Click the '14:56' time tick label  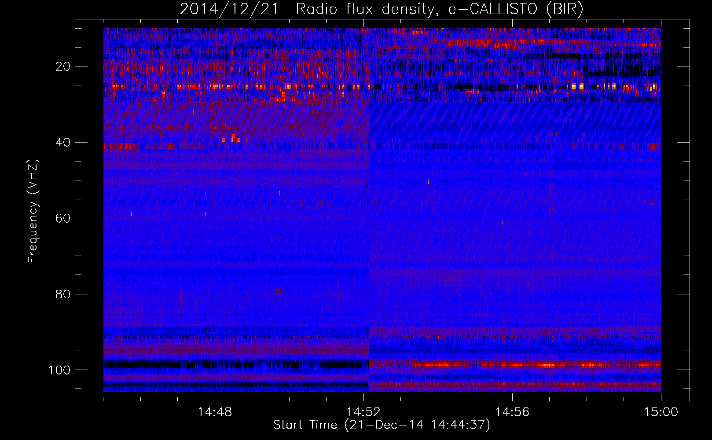(x=512, y=412)
